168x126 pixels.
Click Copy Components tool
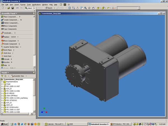(9, 29)
